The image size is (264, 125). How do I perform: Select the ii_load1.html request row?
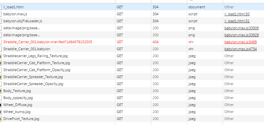pyautogui.click(x=132, y=7)
